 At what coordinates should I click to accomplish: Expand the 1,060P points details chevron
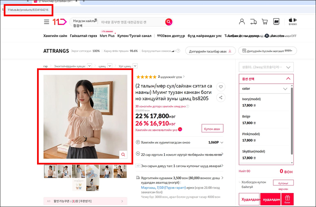pyautogui.click(x=222, y=142)
